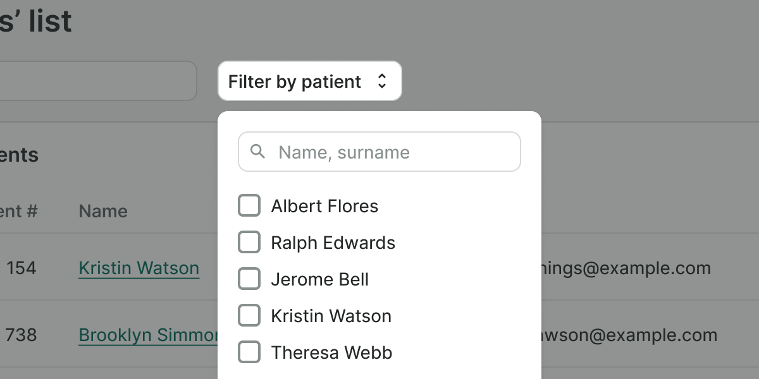Focus the Name, surname search field
This screenshot has width=759, height=379.
[x=392, y=152]
